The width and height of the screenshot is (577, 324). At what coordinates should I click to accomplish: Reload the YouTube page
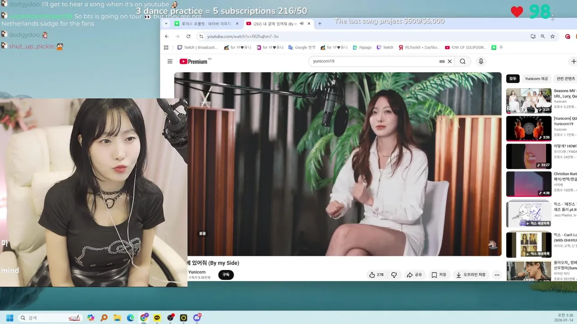188,36
